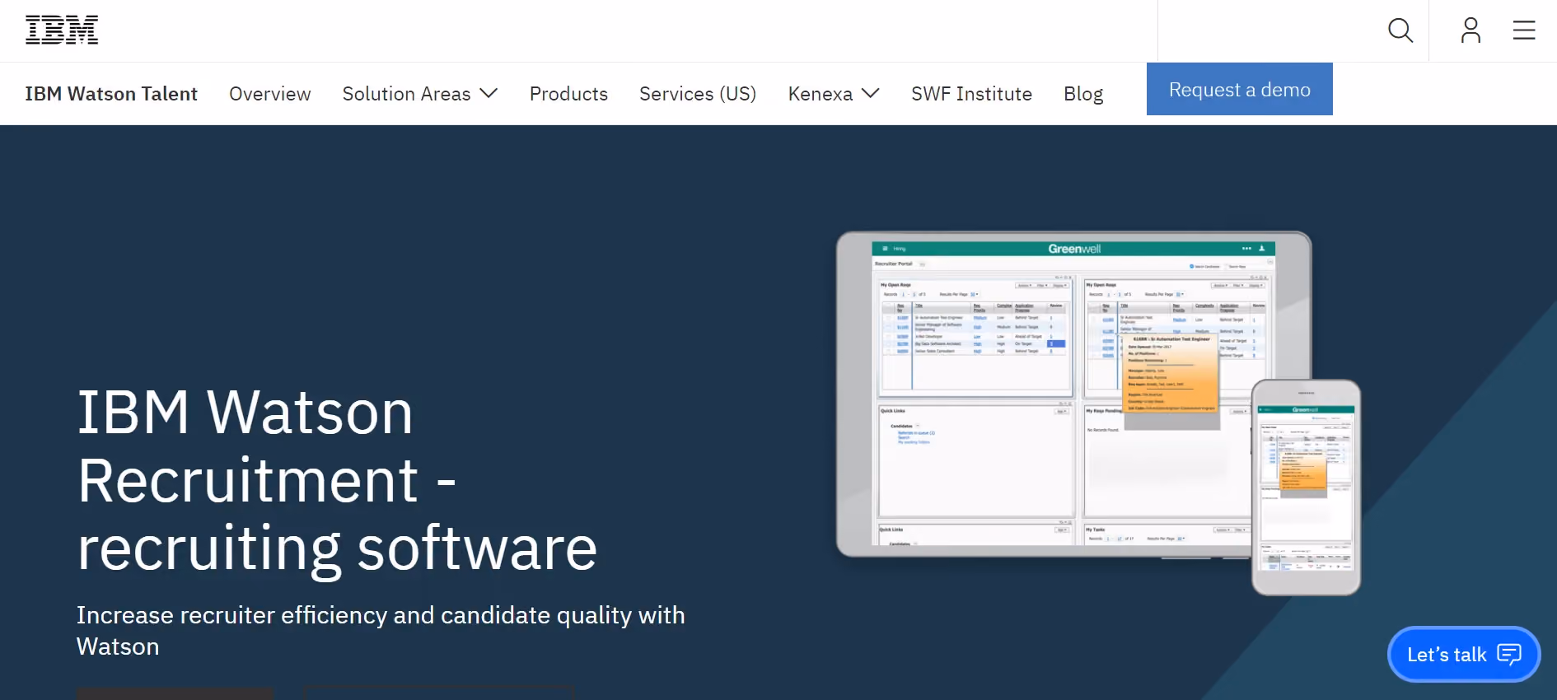Click the IBM logo
This screenshot has width=1557, height=700.
click(62, 30)
